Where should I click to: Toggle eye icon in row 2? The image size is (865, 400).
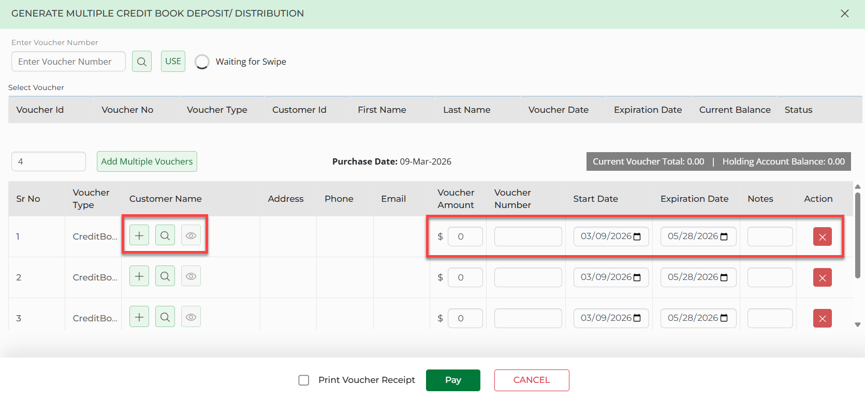191,276
